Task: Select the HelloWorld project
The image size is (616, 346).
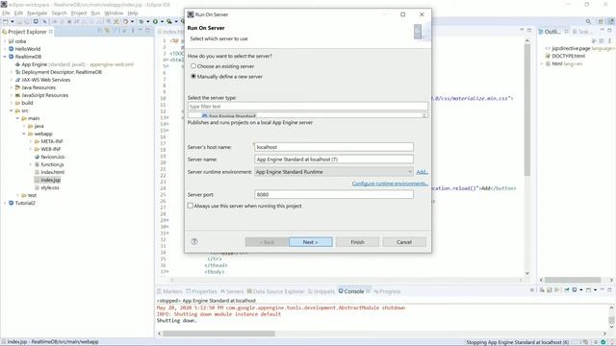Action: point(28,49)
